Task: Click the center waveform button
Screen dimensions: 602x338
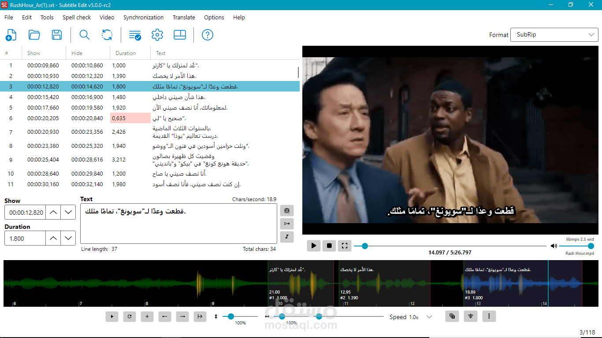Action: click(471, 316)
